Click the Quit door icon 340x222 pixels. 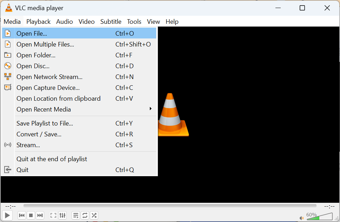(x=8, y=170)
